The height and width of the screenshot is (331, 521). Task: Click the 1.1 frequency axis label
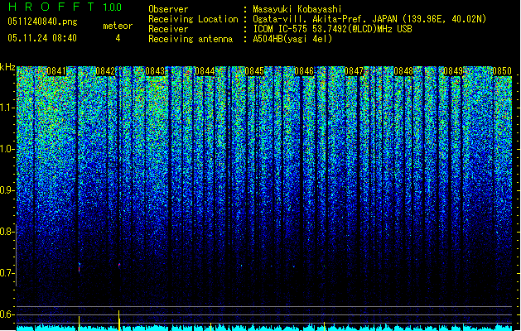[x=7, y=108]
